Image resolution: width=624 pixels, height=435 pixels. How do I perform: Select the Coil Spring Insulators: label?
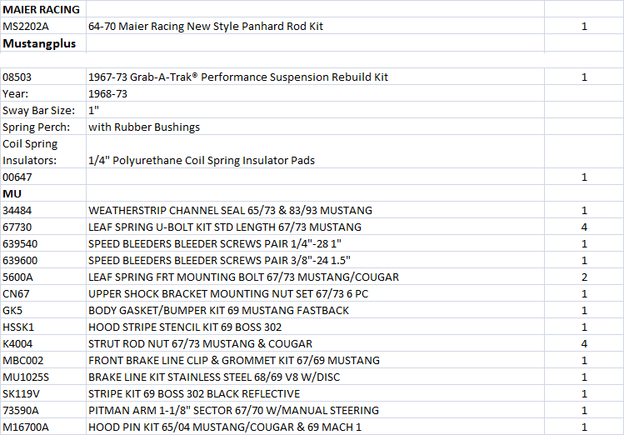coord(43,152)
